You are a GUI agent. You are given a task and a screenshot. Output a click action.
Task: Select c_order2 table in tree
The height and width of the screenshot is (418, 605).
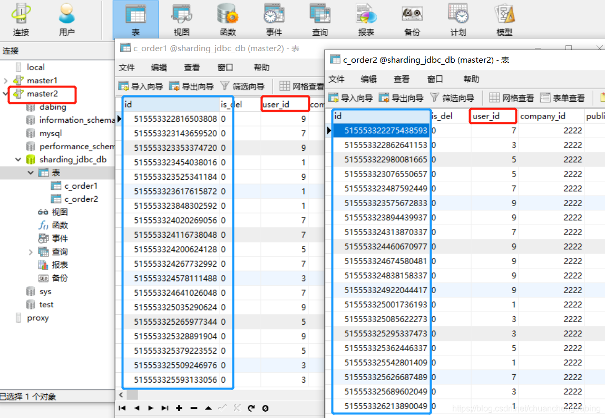(x=81, y=199)
